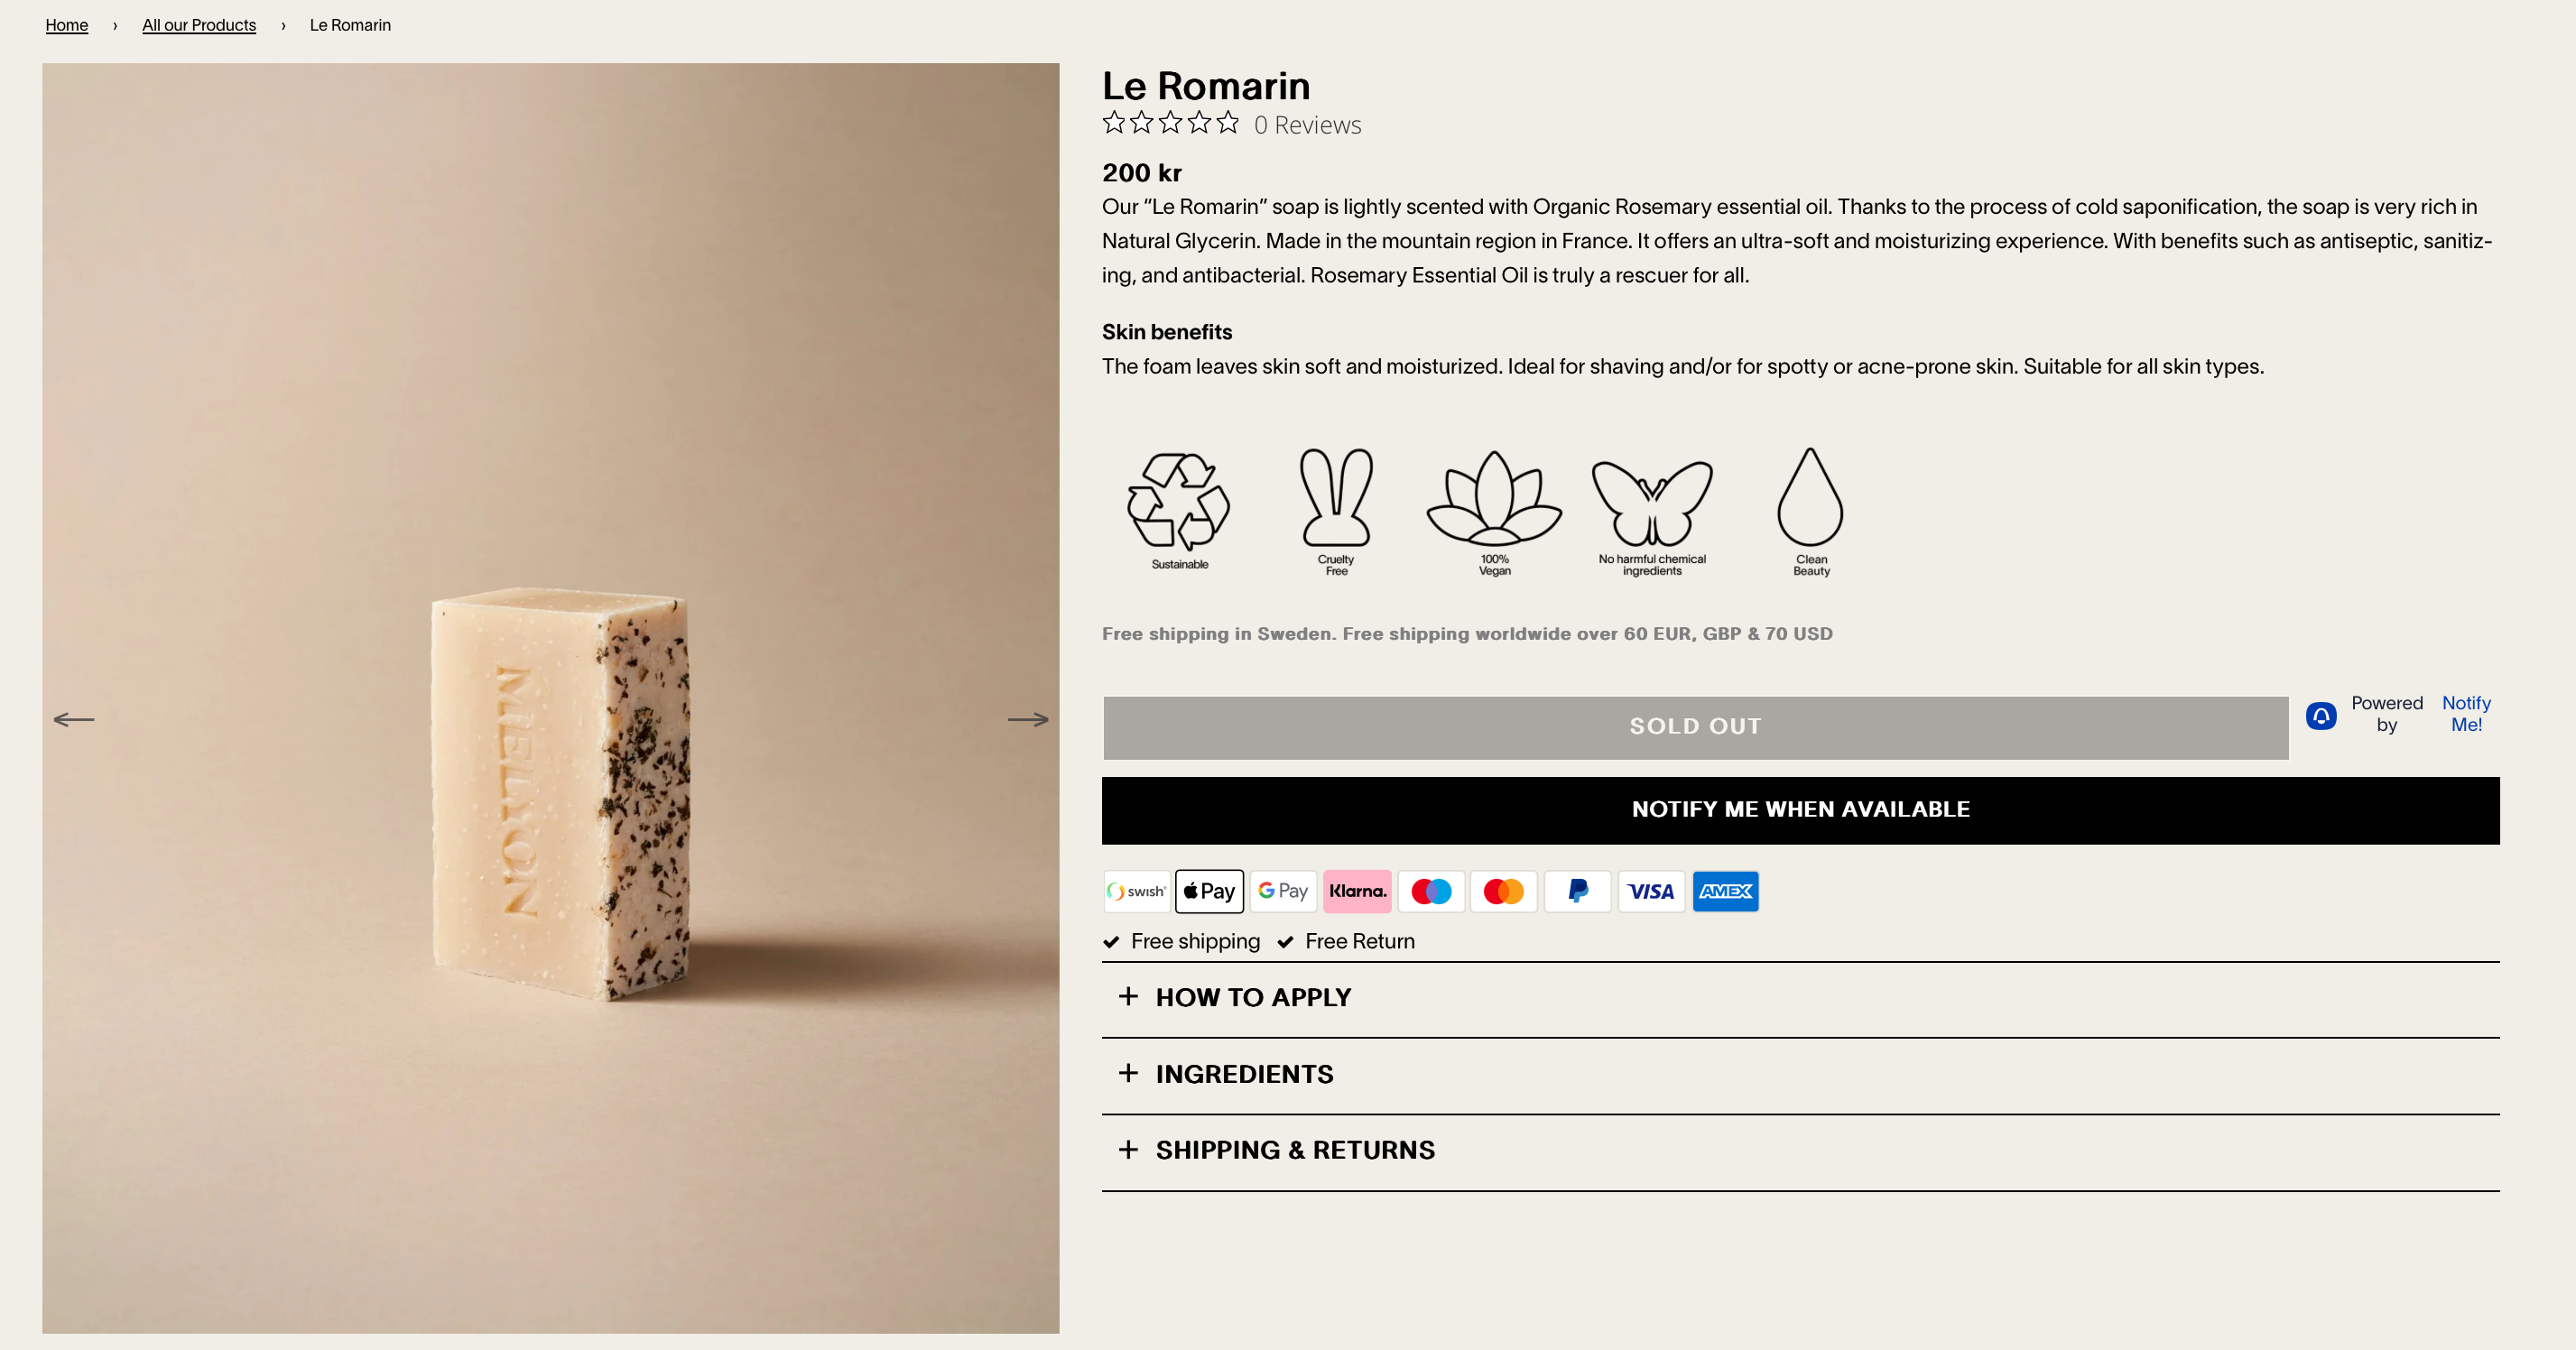Click the blue notification bell icon

pyautogui.click(x=2321, y=715)
